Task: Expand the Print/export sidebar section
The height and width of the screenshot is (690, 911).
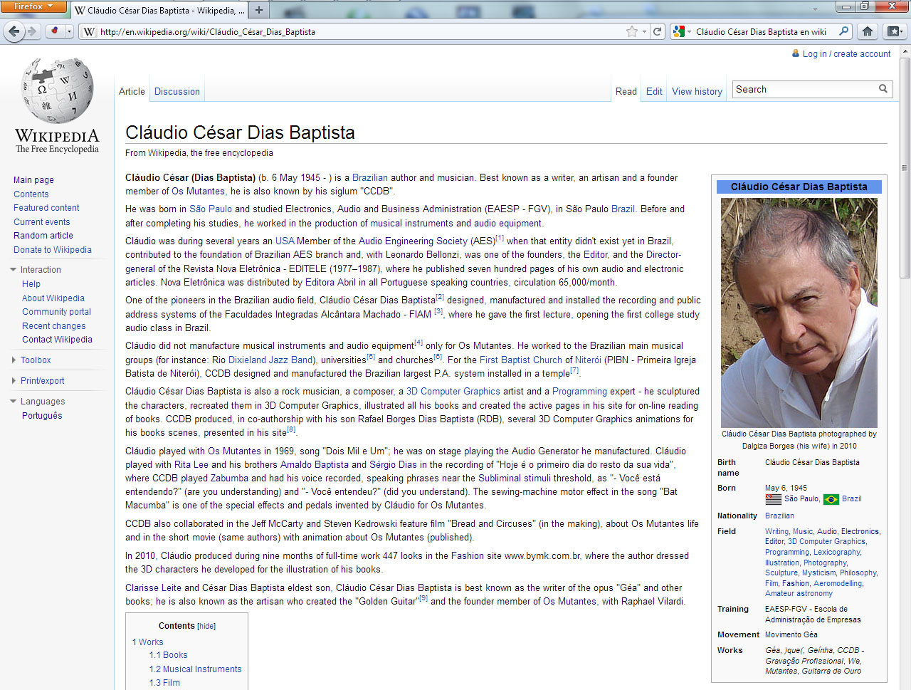Action: pyautogui.click(x=14, y=381)
